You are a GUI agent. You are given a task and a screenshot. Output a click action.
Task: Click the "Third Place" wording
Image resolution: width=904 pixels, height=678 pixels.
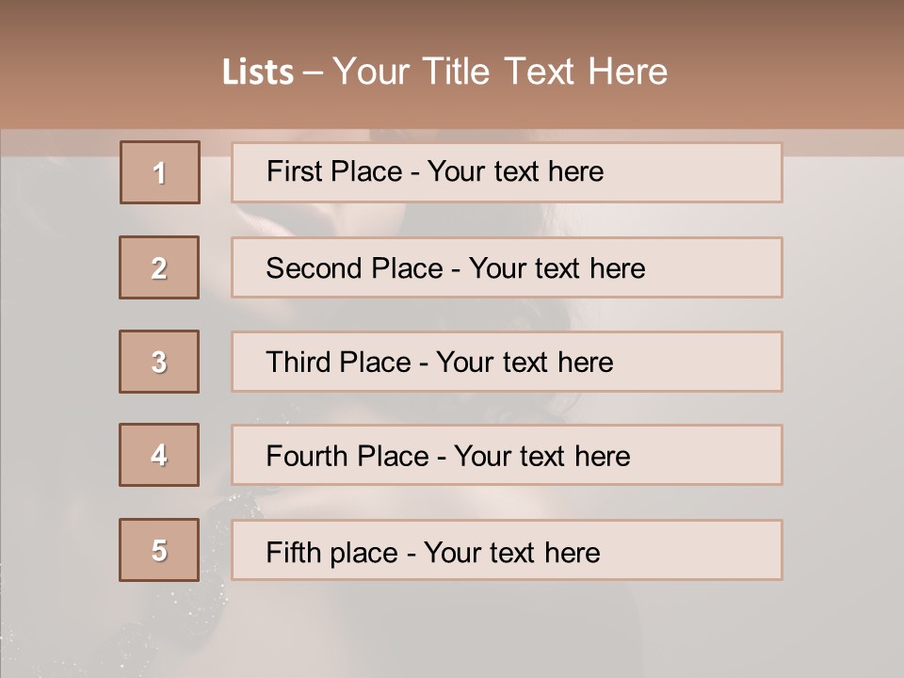[338, 363]
